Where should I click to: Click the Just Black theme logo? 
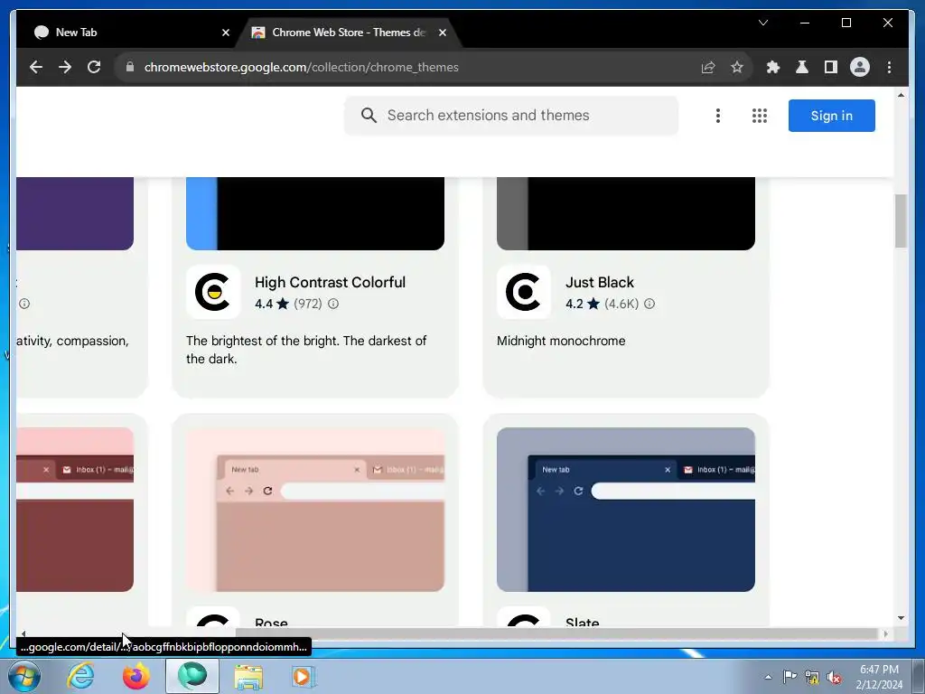point(523,292)
